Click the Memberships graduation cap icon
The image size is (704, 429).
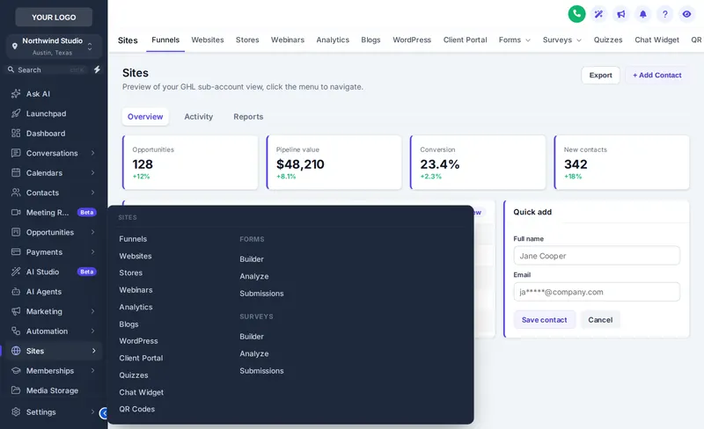click(16, 370)
